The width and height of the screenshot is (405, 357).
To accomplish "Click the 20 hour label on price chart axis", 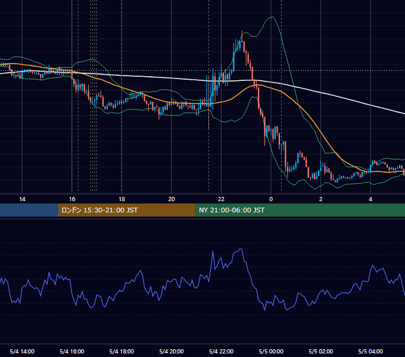I will coord(172,199).
